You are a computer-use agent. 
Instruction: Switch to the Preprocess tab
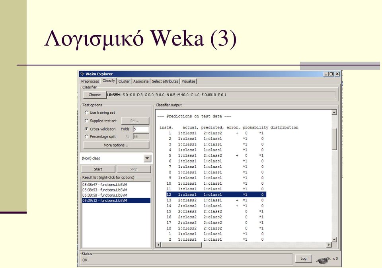pos(90,81)
